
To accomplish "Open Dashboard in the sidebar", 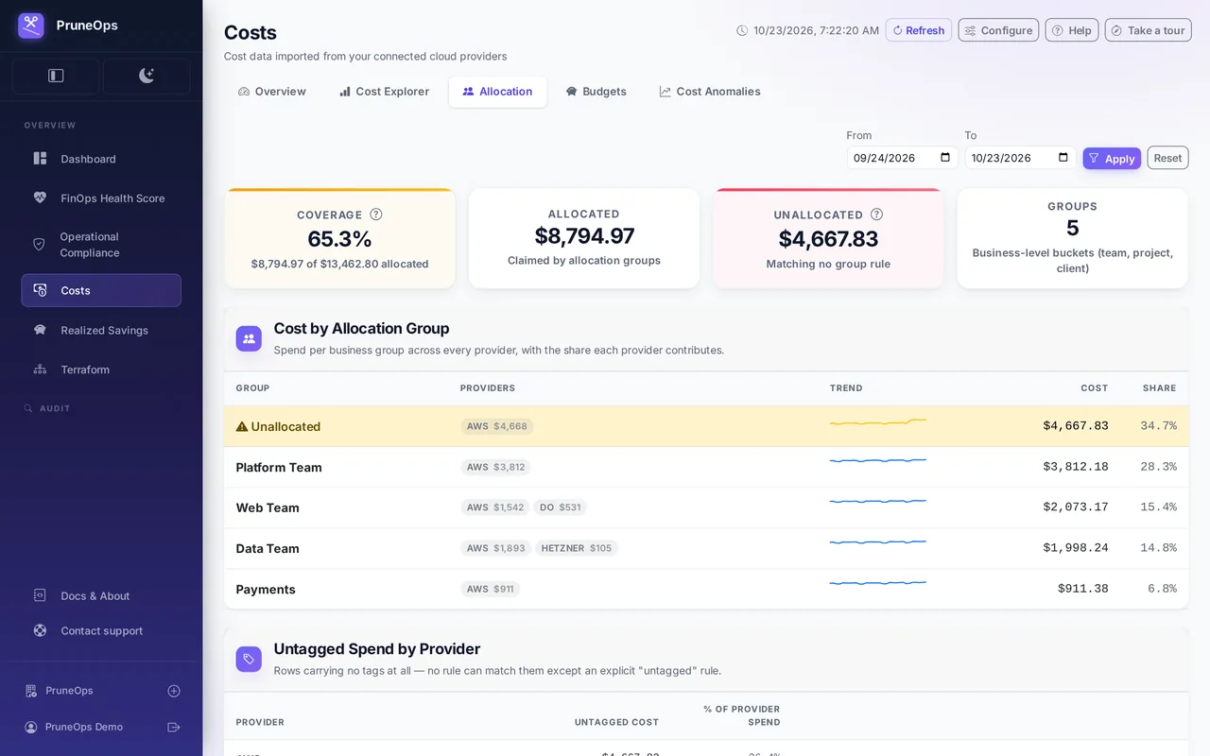I will pyautogui.click(x=101, y=159).
